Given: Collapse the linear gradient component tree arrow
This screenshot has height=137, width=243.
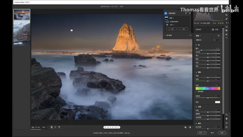Looking at the screenshot, I should 165,22.
